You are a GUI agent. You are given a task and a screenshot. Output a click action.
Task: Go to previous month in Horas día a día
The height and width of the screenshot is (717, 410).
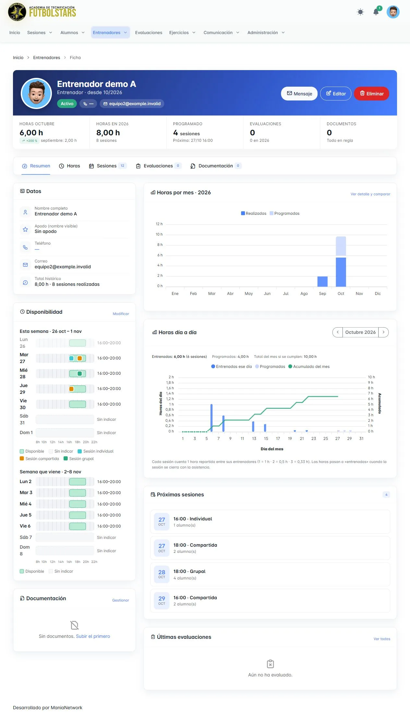click(338, 332)
